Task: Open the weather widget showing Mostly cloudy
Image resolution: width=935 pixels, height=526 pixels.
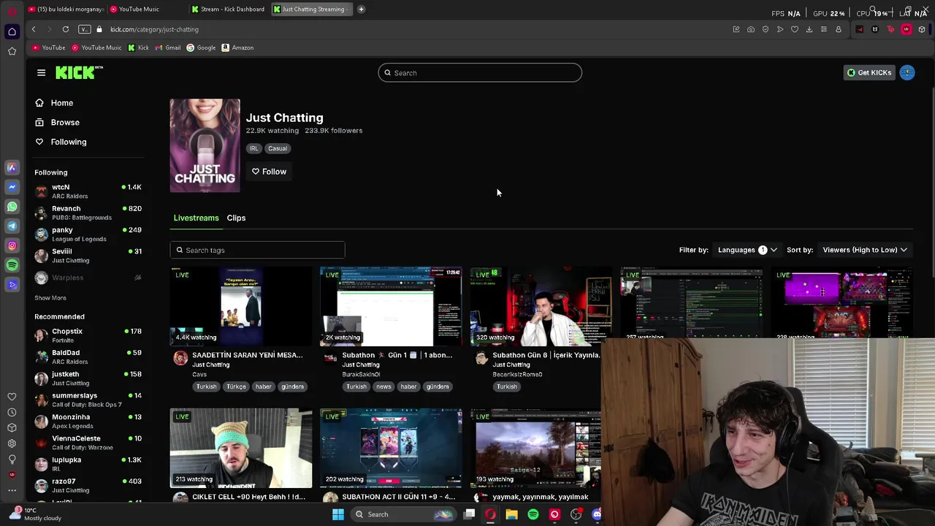Action: (35, 514)
